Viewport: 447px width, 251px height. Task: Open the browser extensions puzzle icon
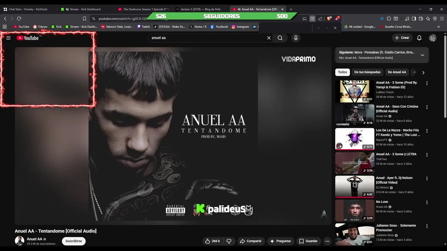[x=389, y=18]
